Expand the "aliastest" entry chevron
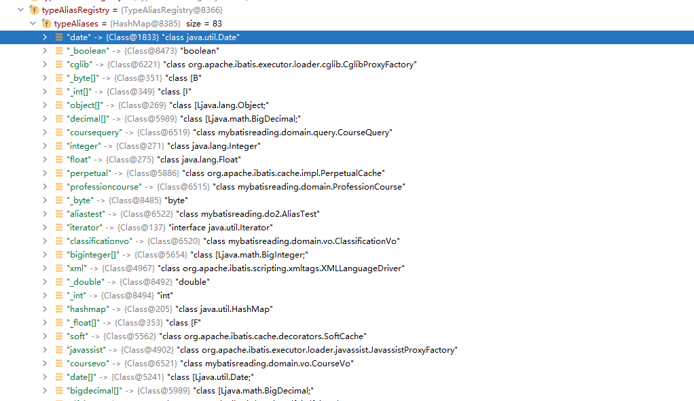This screenshot has width=694, height=401. (x=45, y=213)
